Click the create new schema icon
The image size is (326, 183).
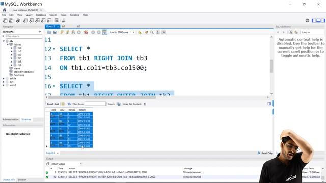25,20
